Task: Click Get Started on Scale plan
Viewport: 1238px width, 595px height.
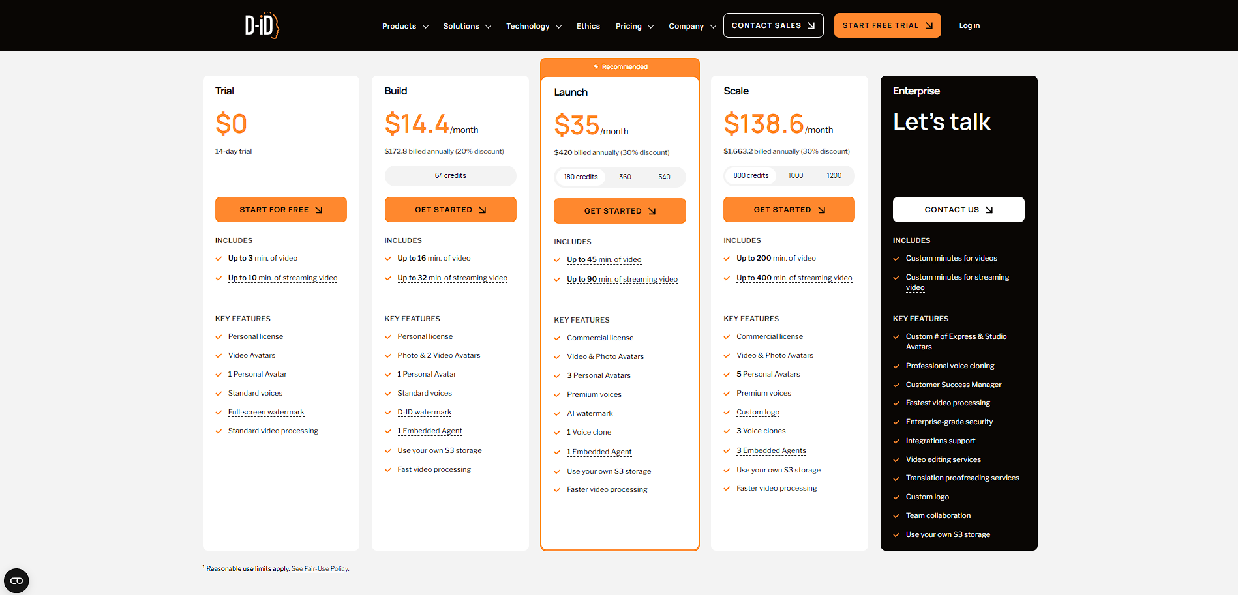Action: tap(789, 209)
